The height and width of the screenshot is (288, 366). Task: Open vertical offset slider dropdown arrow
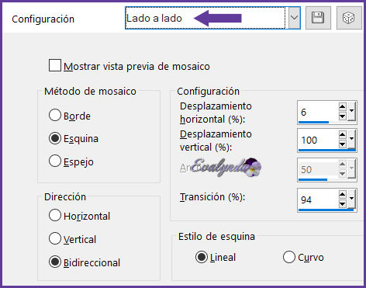(x=351, y=139)
